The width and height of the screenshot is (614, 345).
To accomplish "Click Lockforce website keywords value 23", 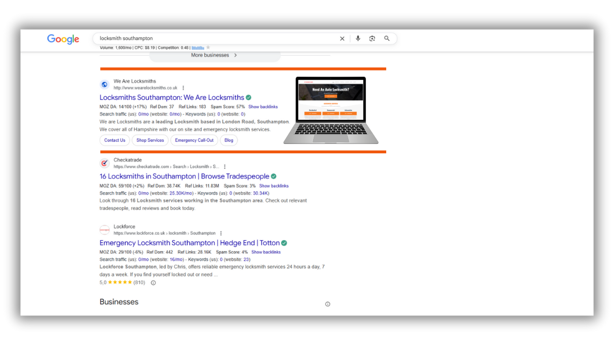I will (x=246, y=260).
